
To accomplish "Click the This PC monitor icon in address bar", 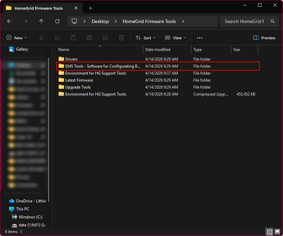I will pyautogui.click(x=74, y=21).
